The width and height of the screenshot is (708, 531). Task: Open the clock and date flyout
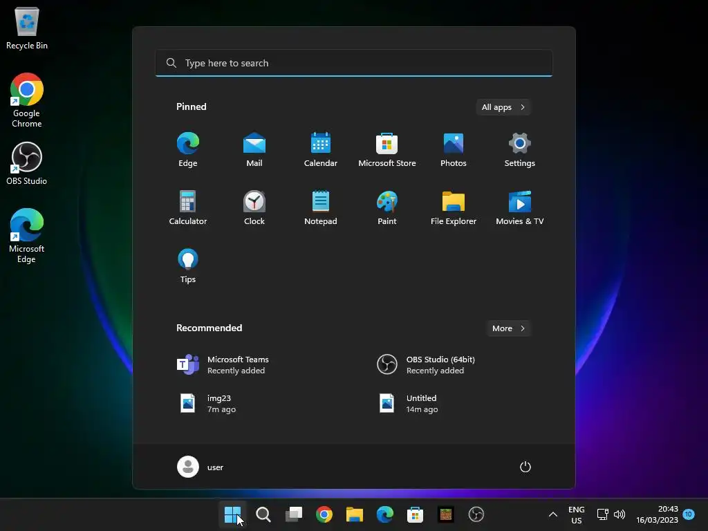657,514
